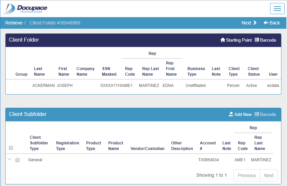Click the SSN Masked column header

tap(109, 71)
